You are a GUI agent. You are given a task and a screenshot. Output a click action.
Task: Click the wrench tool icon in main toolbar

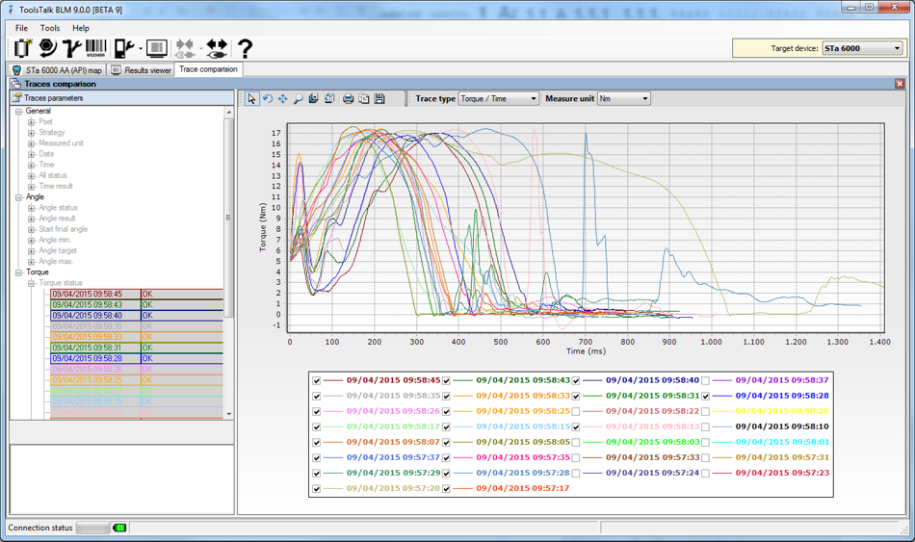click(x=71, y=47)
